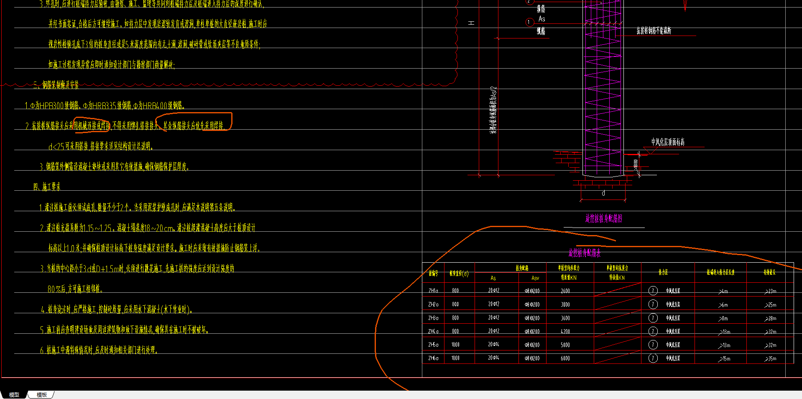Image resolution: width=802 pixels, height=399 pixels.
Task: Switch to the 模型 tab
Action: coord(14,394)
